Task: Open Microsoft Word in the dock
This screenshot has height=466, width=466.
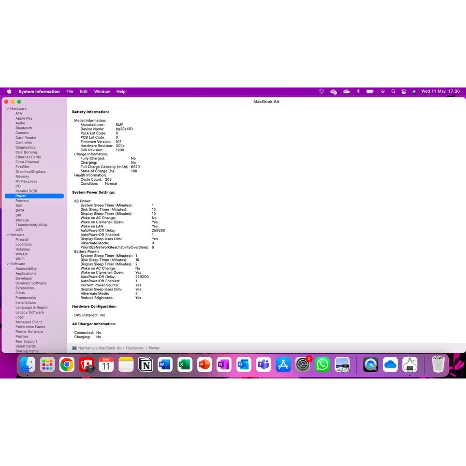Action: click(165, 365)
